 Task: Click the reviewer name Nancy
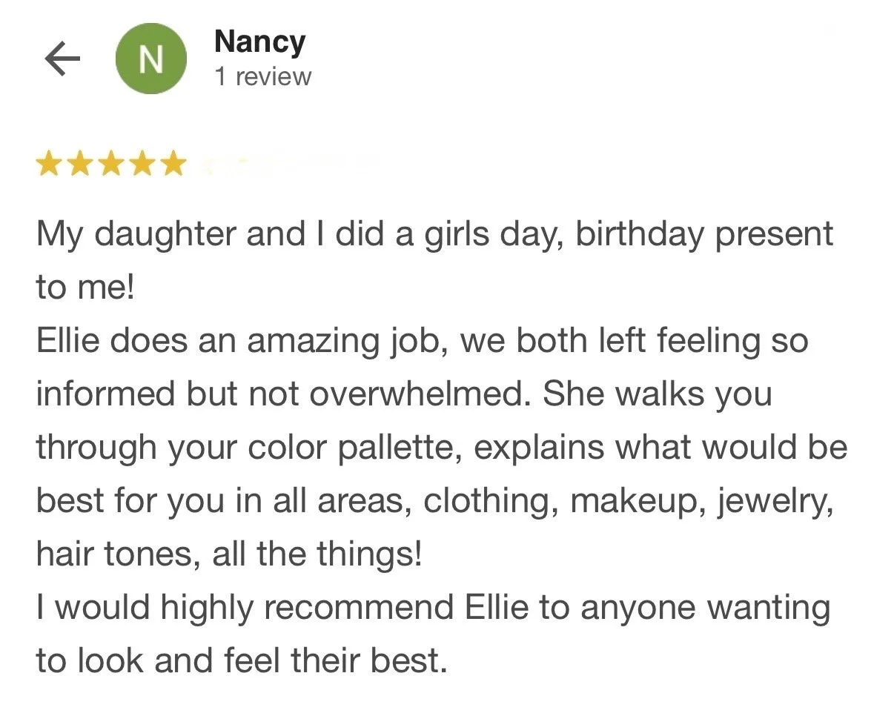click(259, 42)
